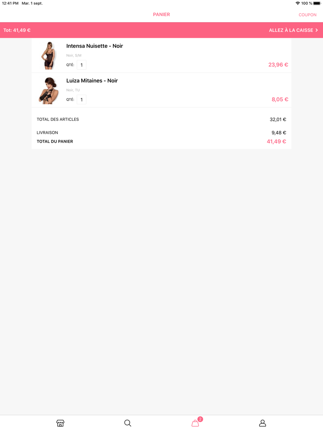Image resolution: width=323 pixels, height=431 pixels.
Task: Open the Luiza Mitaines product thumbnail
Action: 48,90
